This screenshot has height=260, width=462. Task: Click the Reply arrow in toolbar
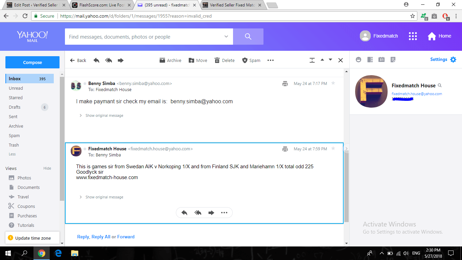(96, 60)
